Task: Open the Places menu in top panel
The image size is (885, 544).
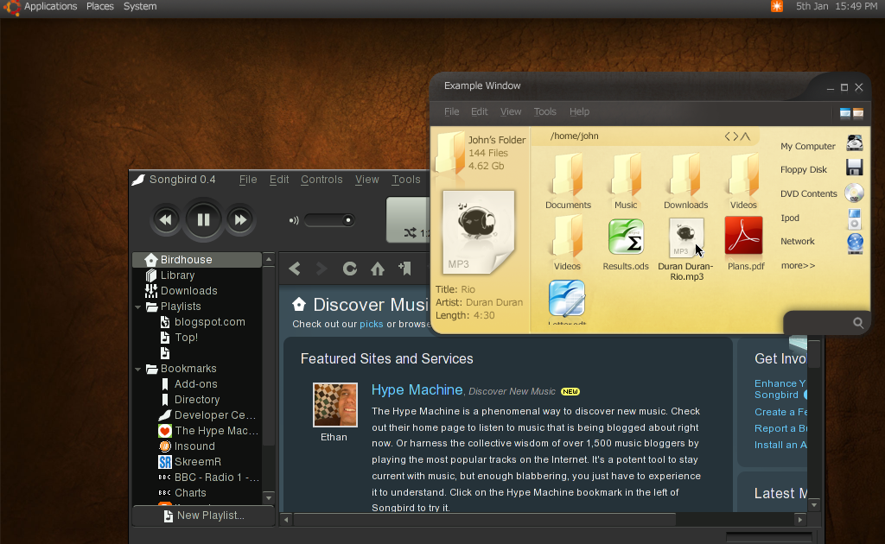Action: tap(100, 7)
